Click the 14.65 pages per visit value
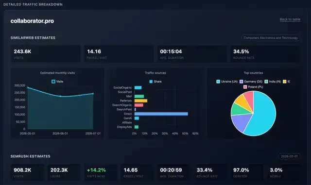Viewport: 311px width, 185px height. click(131, 170)
